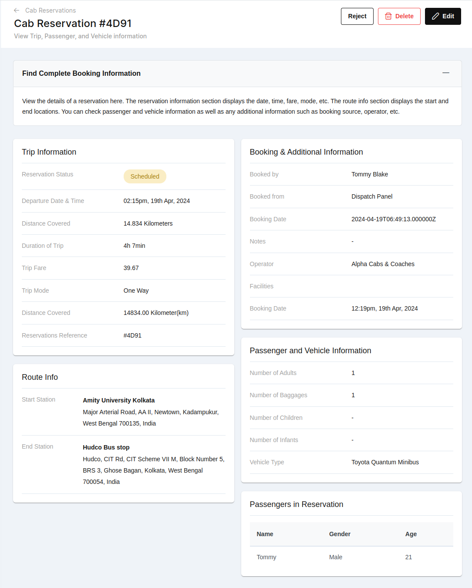Open the Cab Reservations breadcrumb link
472x588 pixels.
click(51, 10)
